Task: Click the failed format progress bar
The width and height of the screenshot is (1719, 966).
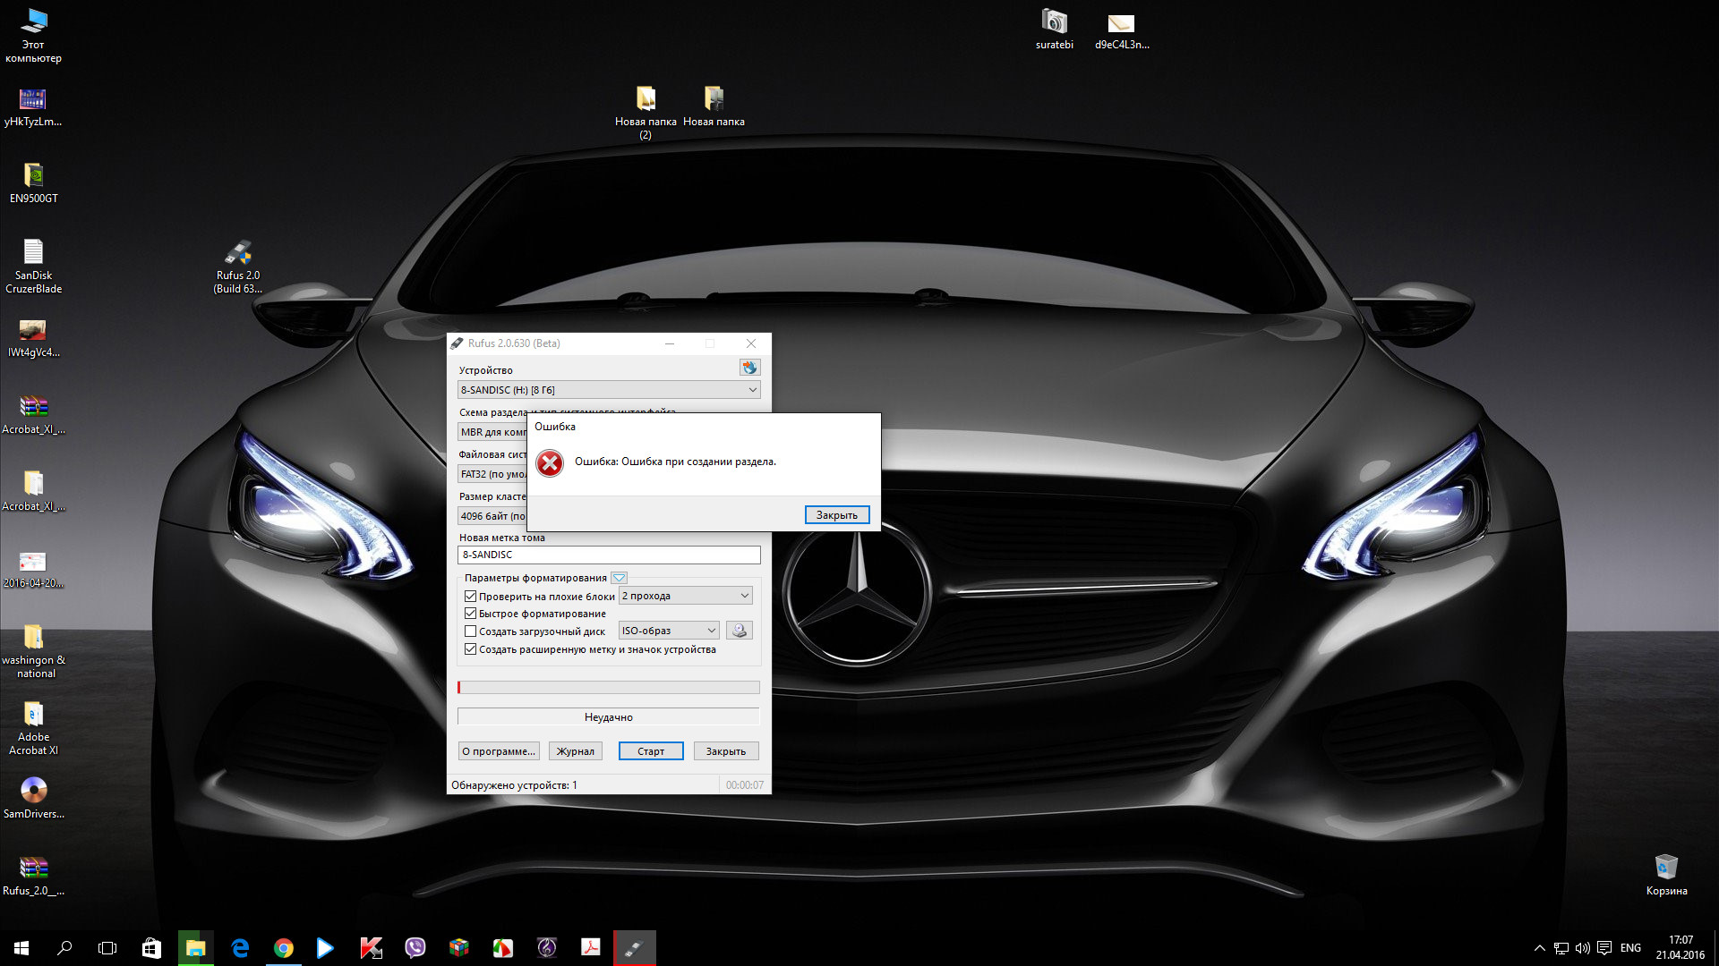Action: pyautogui.click(x=609, y=688)
